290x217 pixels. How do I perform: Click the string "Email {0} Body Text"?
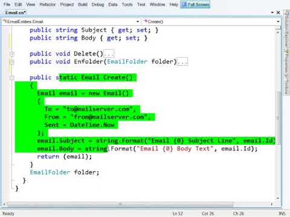[x=175, y=149]
